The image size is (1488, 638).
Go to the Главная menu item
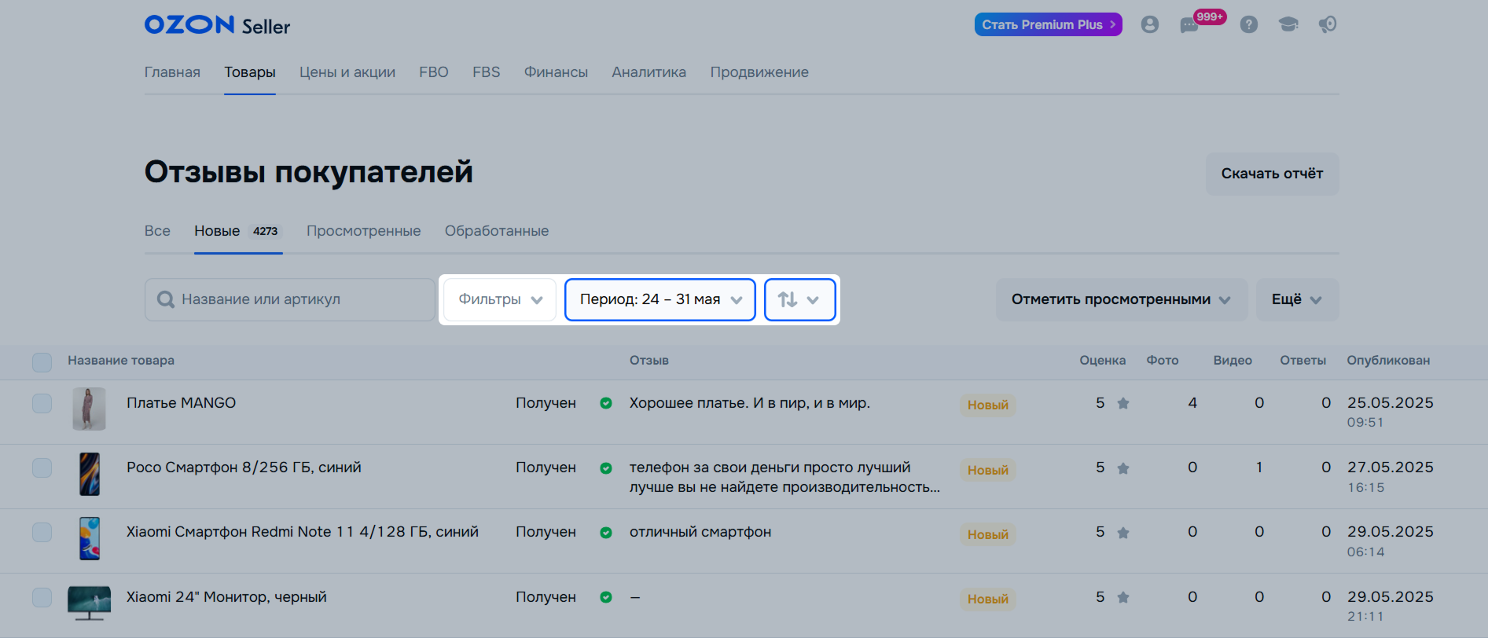(x=172, y=72)
